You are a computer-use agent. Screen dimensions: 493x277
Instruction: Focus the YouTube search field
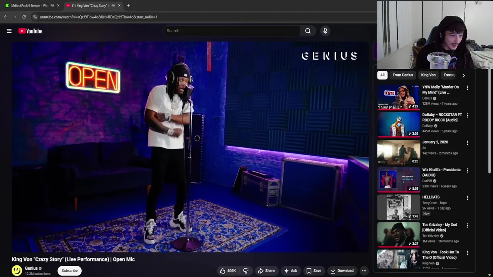click(231, 31)
